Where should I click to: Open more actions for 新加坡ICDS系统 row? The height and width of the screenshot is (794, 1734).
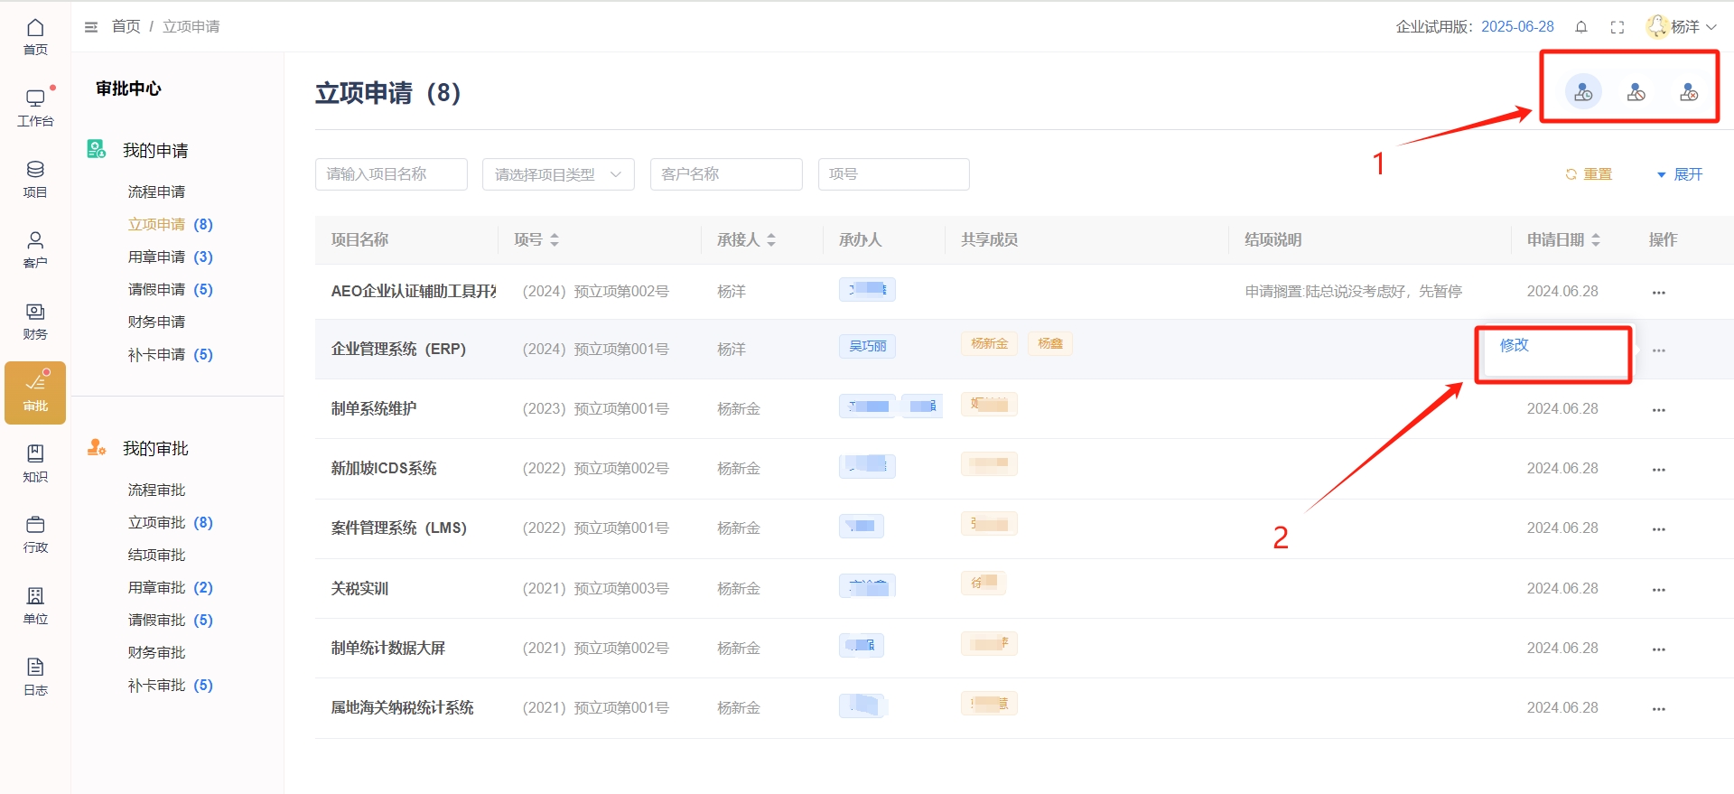[x=1659, y=469]
